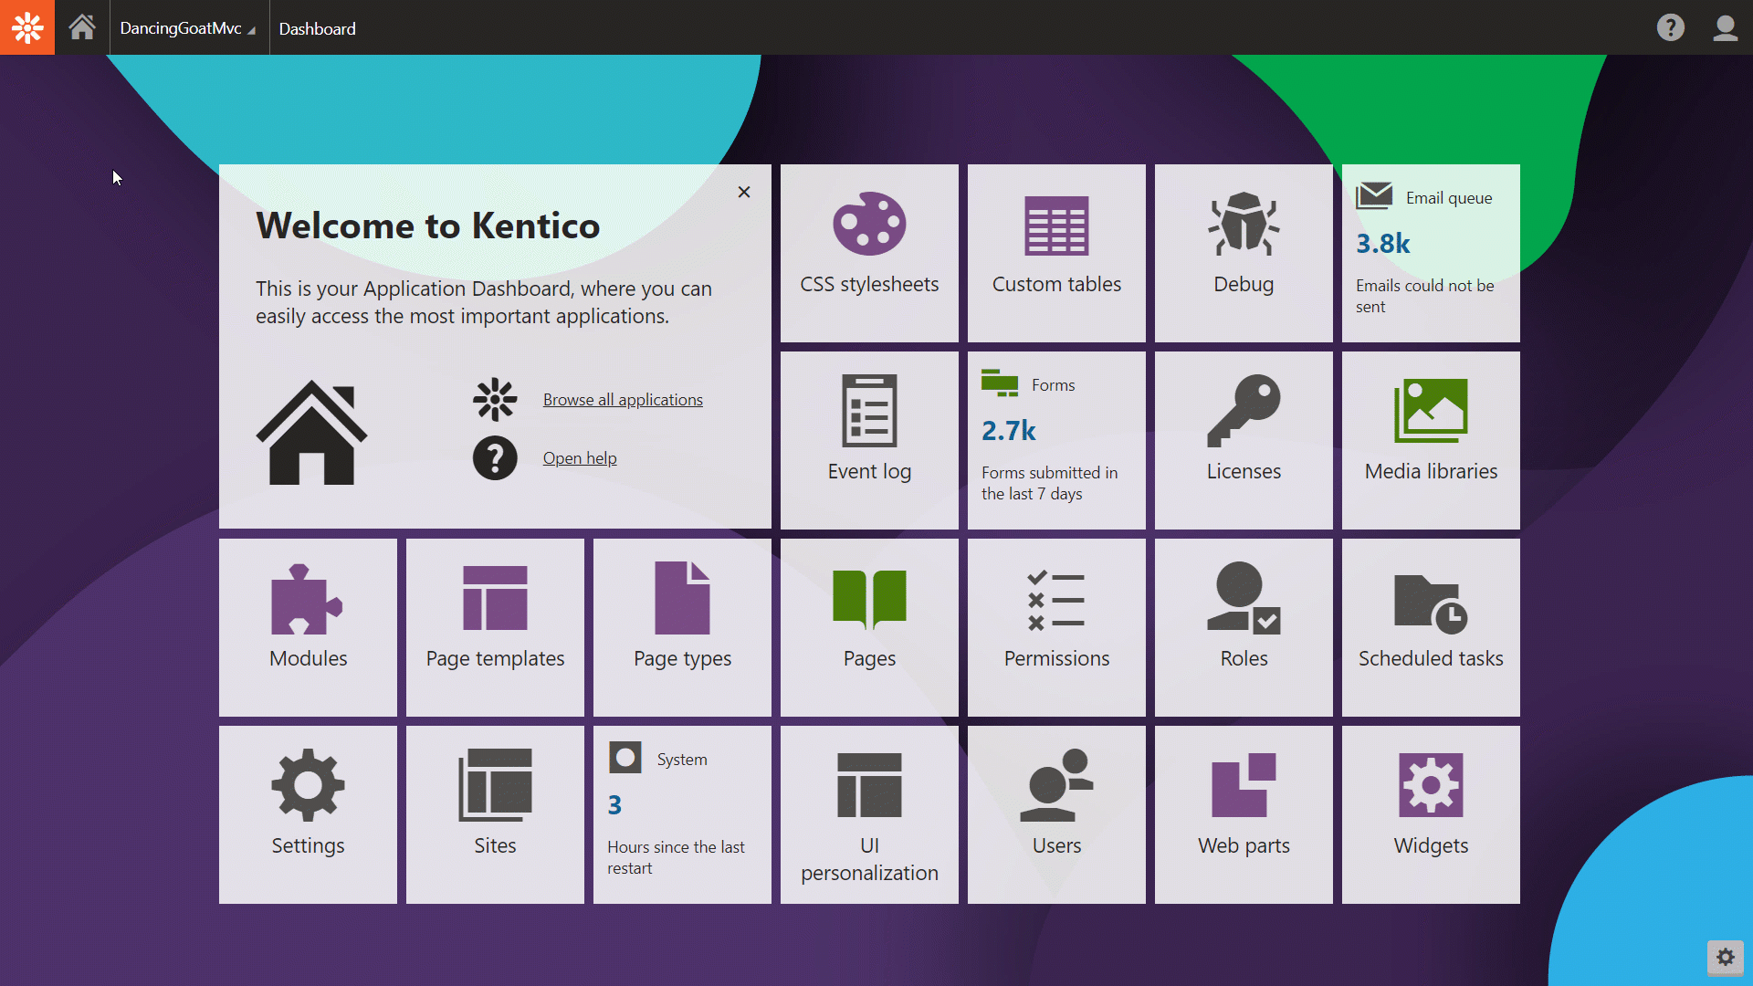Click the 'Emails could not be sent' text
The height and width of the screenshot is (986, 1753).
[1424, 296]
